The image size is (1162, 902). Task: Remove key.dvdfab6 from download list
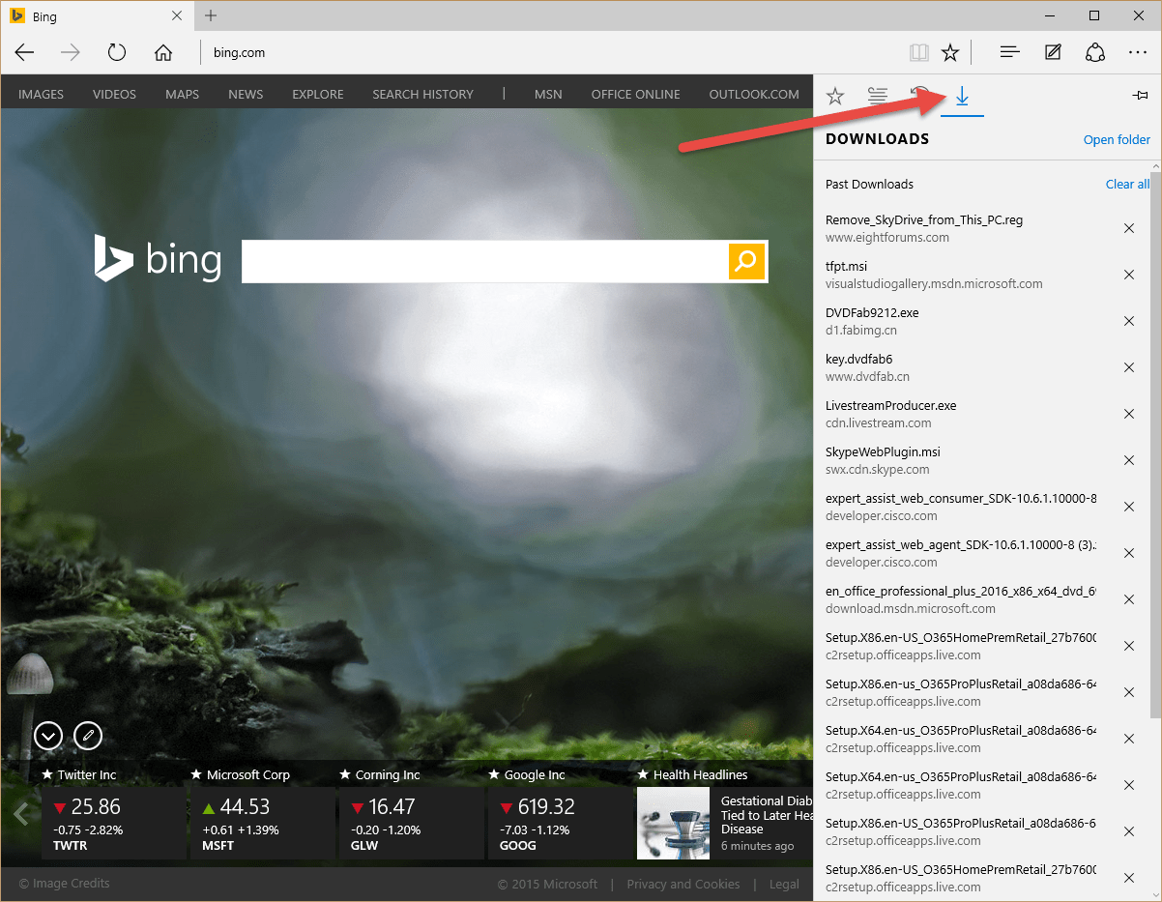(1128, 367)
